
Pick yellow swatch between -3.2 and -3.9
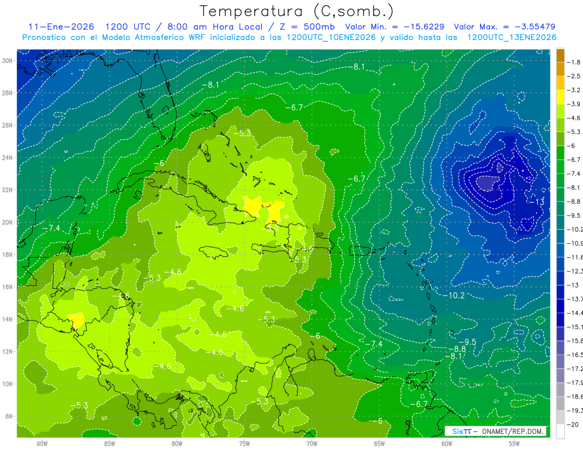tap(560, 97)
